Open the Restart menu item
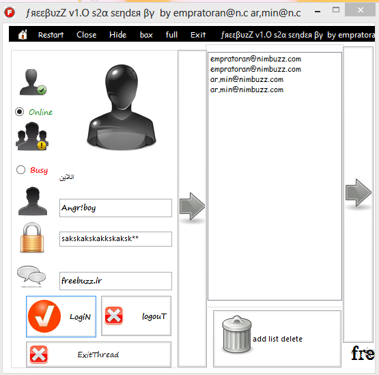This screenshot has height=375, width=379. pos(51,35)
